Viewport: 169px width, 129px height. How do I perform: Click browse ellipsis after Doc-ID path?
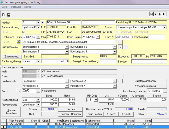120,42
